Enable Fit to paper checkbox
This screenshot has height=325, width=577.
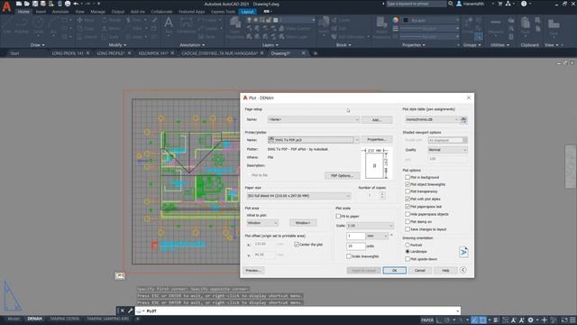coord(338,217)
